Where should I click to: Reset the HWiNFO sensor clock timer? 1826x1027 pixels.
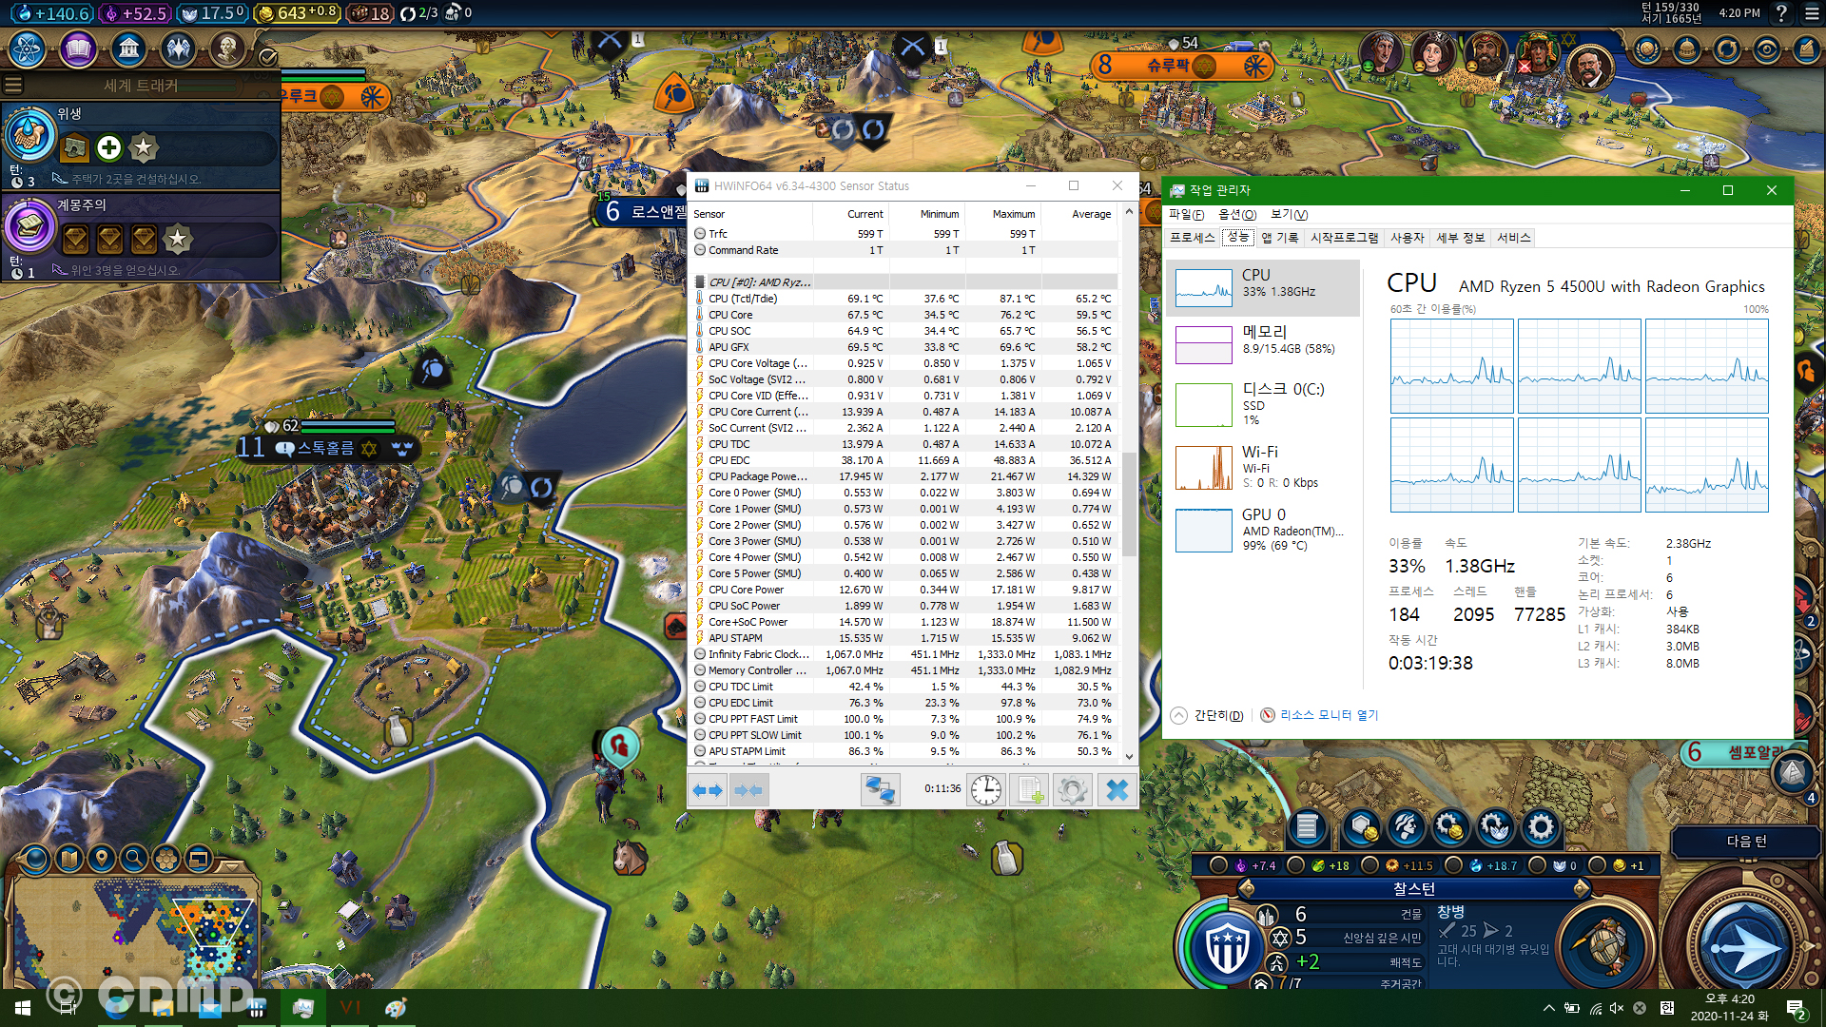(x=986, y=789)
